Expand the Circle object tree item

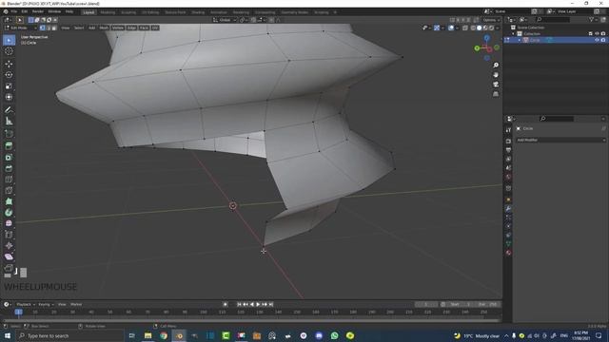click(x=520, y=40)
